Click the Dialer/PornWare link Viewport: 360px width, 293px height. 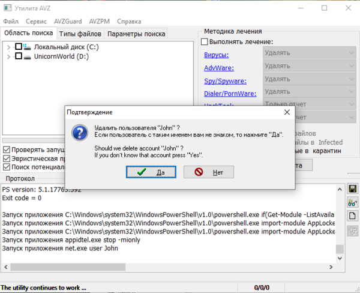coord(230,94)
